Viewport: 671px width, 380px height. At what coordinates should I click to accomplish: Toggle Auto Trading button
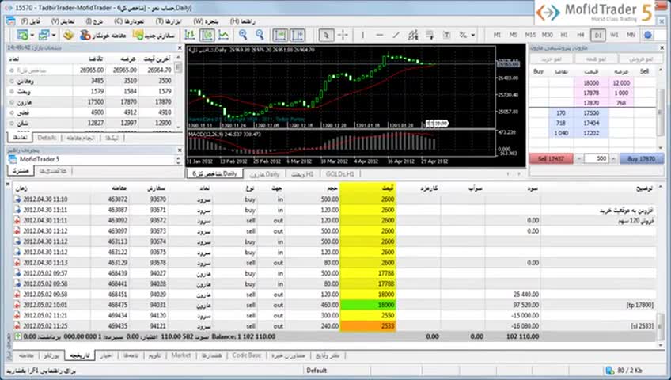click(x=103, y=35)
